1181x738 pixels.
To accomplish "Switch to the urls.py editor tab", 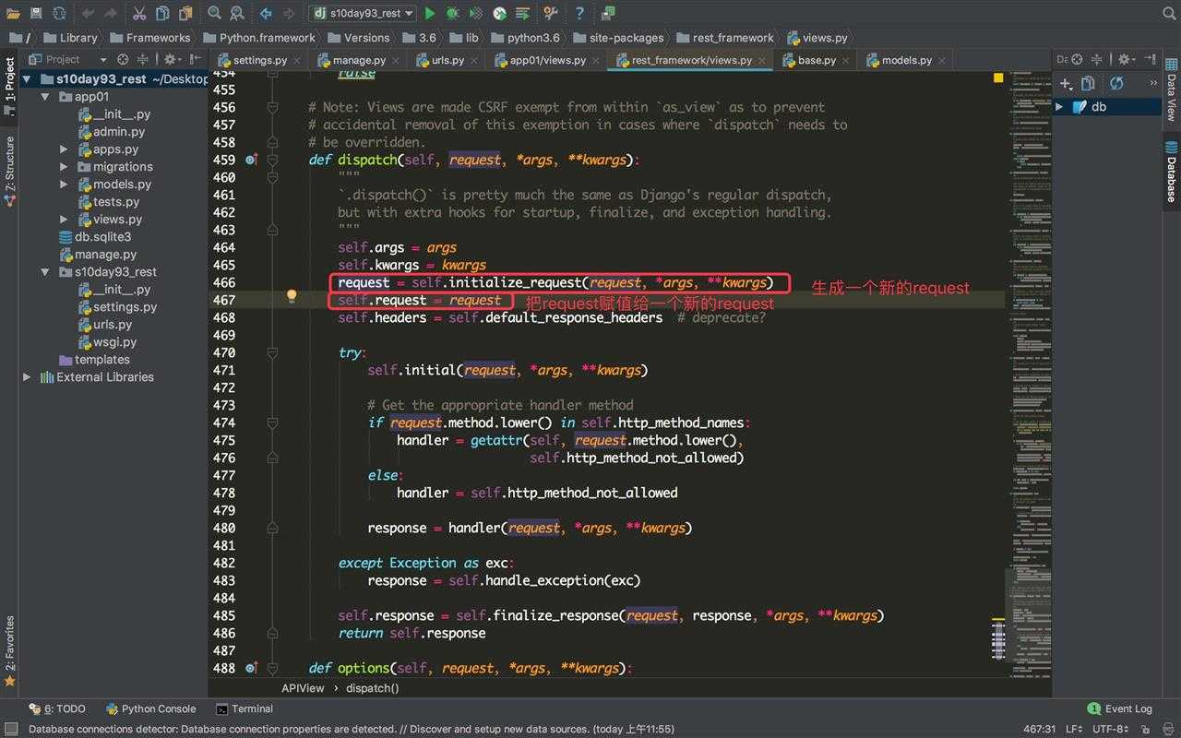I will tap(447, 60).
